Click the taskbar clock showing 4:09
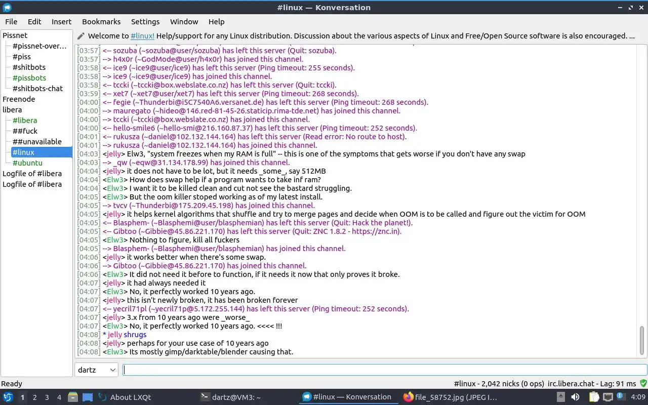The width and height of the screenshot is (648, 405). click(x=638, y=397)
